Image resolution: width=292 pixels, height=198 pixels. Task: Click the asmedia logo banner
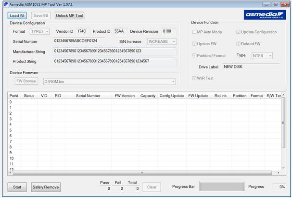(265, 15)
